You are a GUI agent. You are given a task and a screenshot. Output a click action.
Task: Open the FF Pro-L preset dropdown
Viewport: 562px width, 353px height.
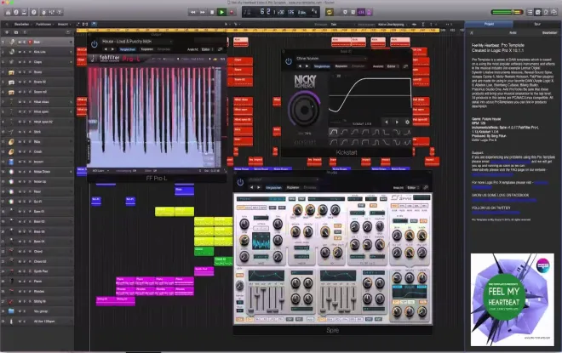pyautogui.click(x=136, y=42)
